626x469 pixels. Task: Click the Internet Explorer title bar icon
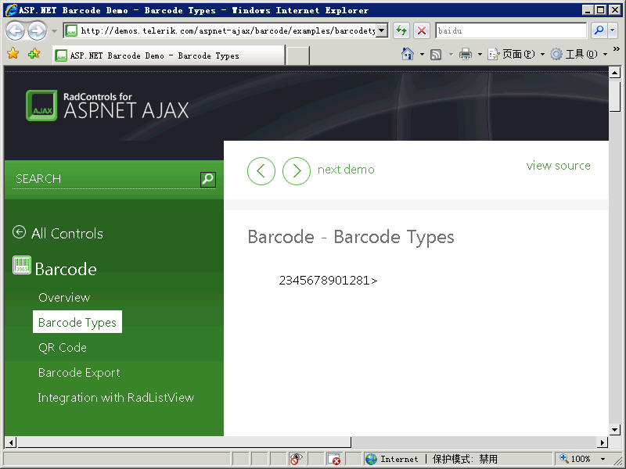click(11, 10)
